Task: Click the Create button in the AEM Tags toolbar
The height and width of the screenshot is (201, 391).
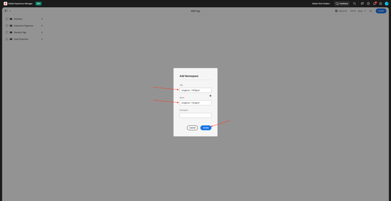Action: 381,11
